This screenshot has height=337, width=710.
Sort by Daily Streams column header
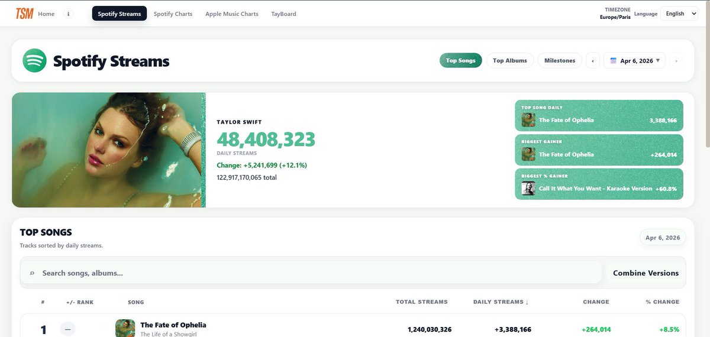[501, 302]
